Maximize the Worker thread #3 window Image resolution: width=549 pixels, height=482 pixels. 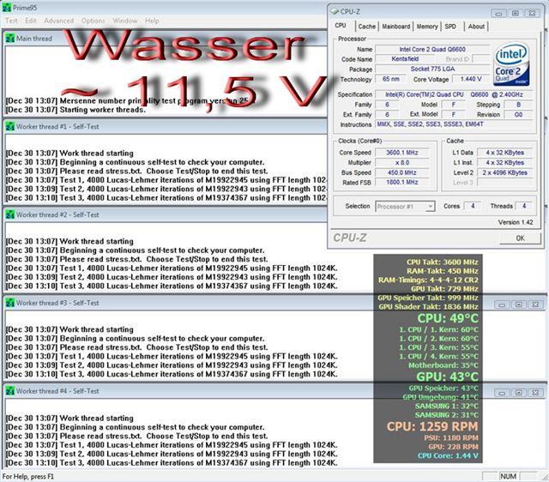[518, 304]
